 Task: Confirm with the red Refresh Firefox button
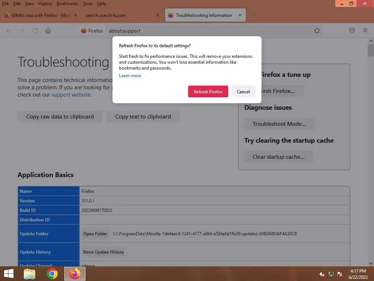pyautogui.click(x=208, y=91)
